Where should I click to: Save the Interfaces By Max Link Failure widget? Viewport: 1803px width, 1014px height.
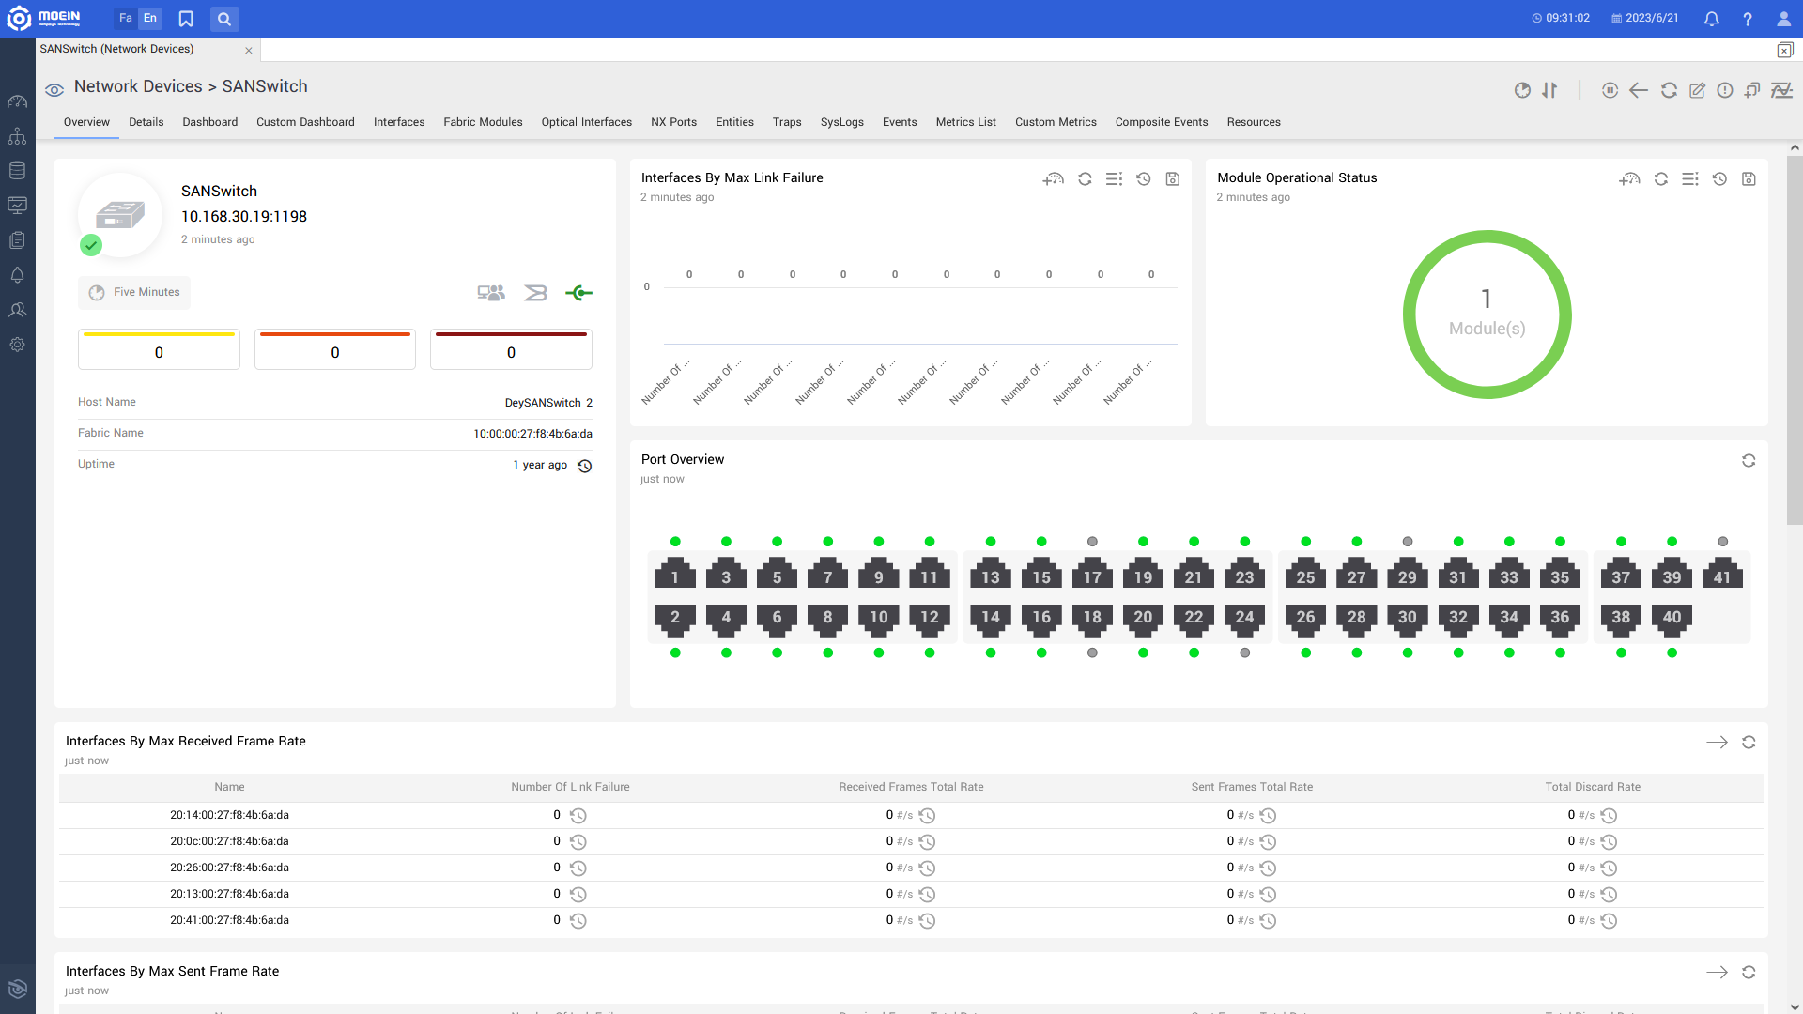tap(1172, 178)
